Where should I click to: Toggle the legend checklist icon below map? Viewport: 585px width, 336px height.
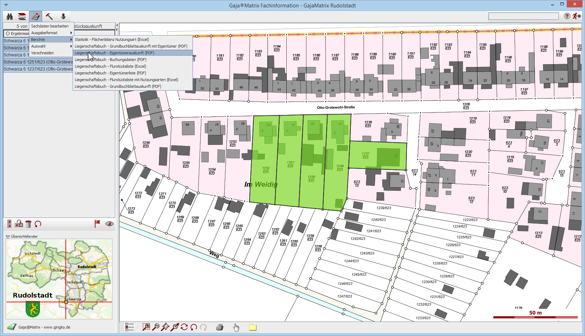[130, 327]
